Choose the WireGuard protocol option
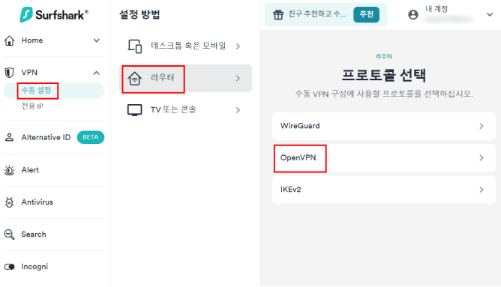 (x=384, y=126)
